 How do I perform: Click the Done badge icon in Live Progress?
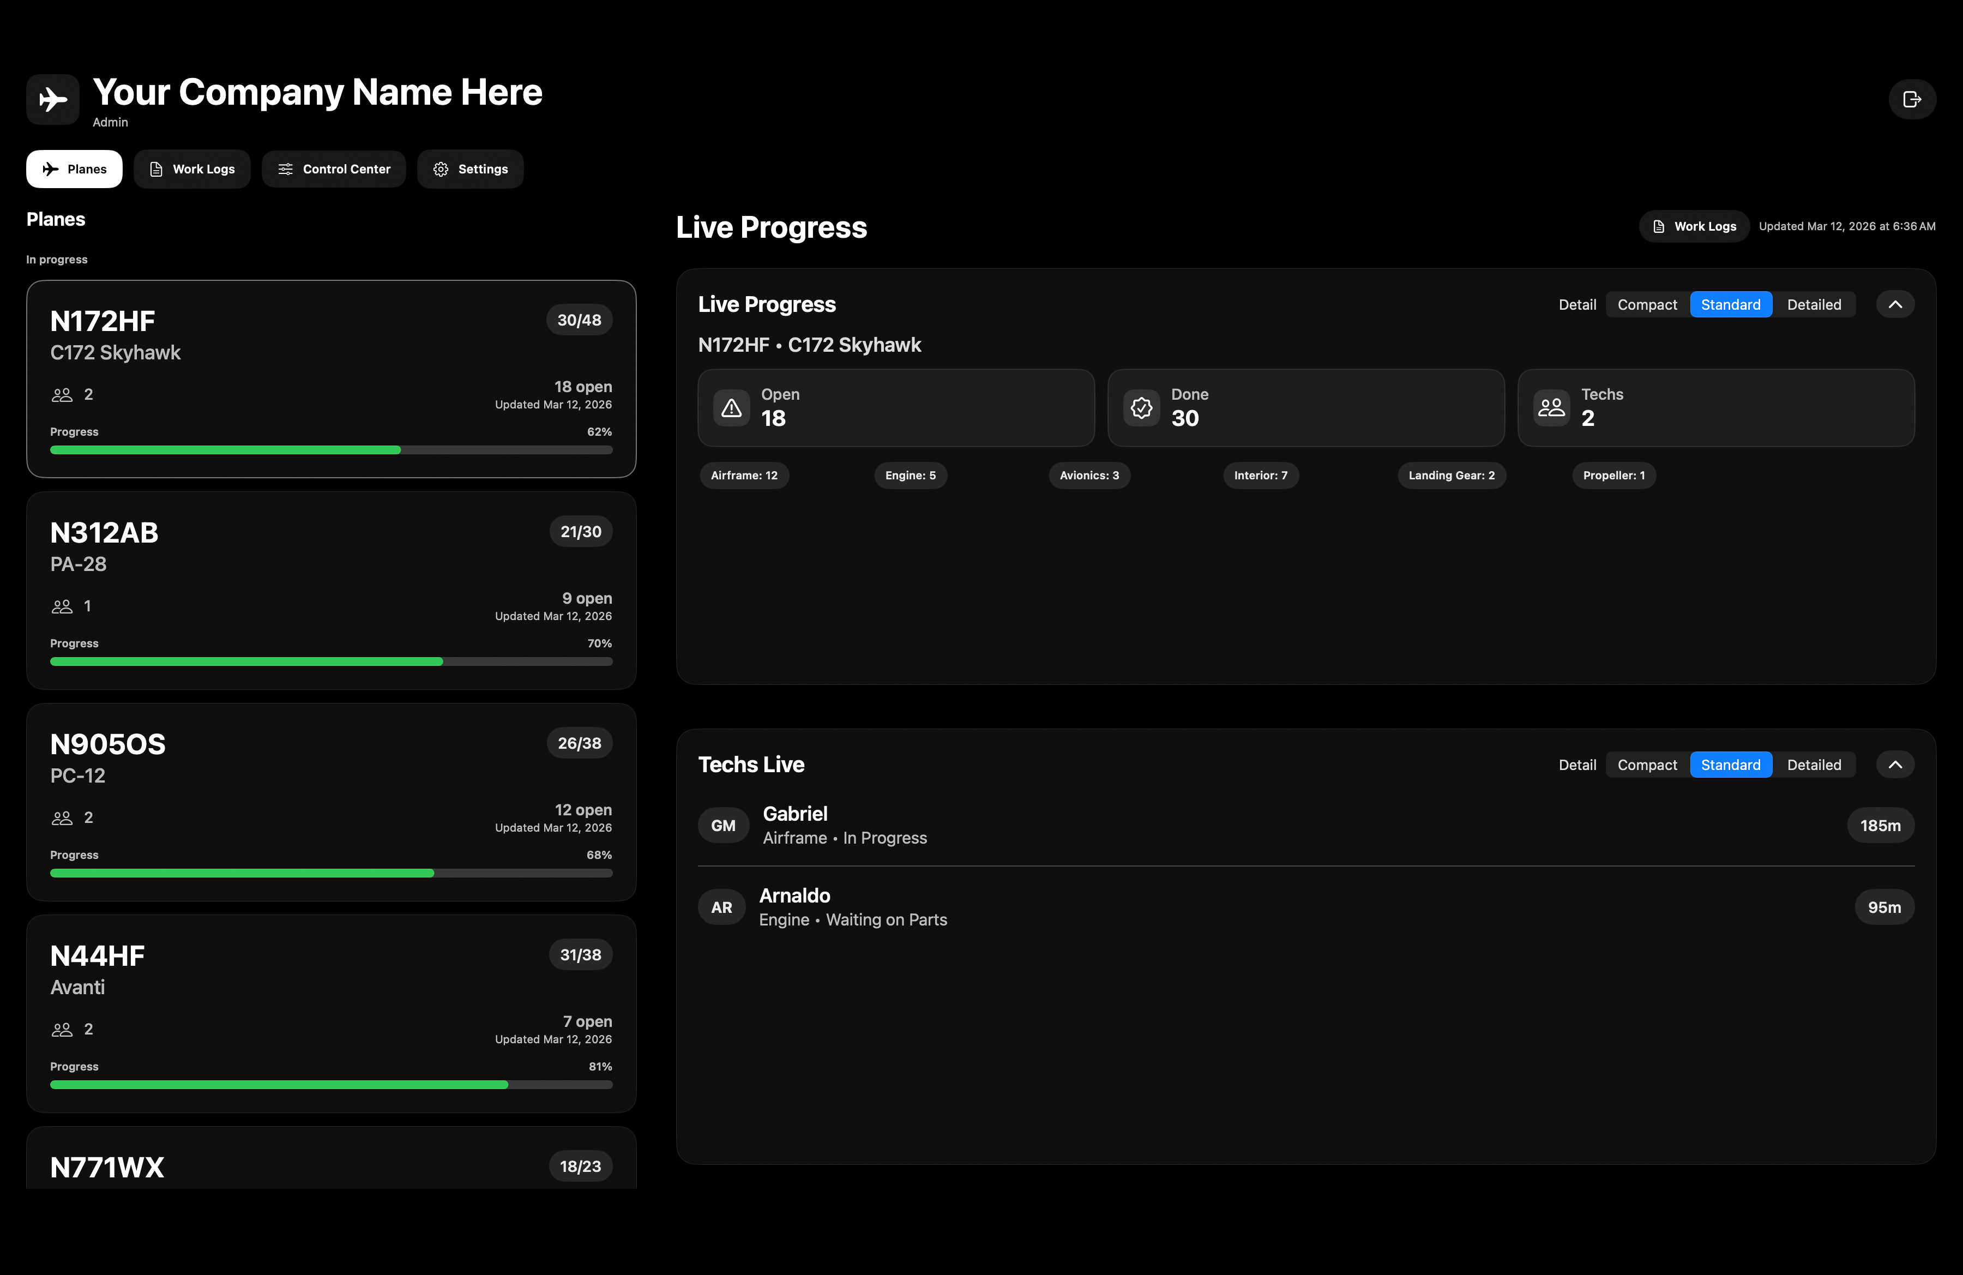1141,407
